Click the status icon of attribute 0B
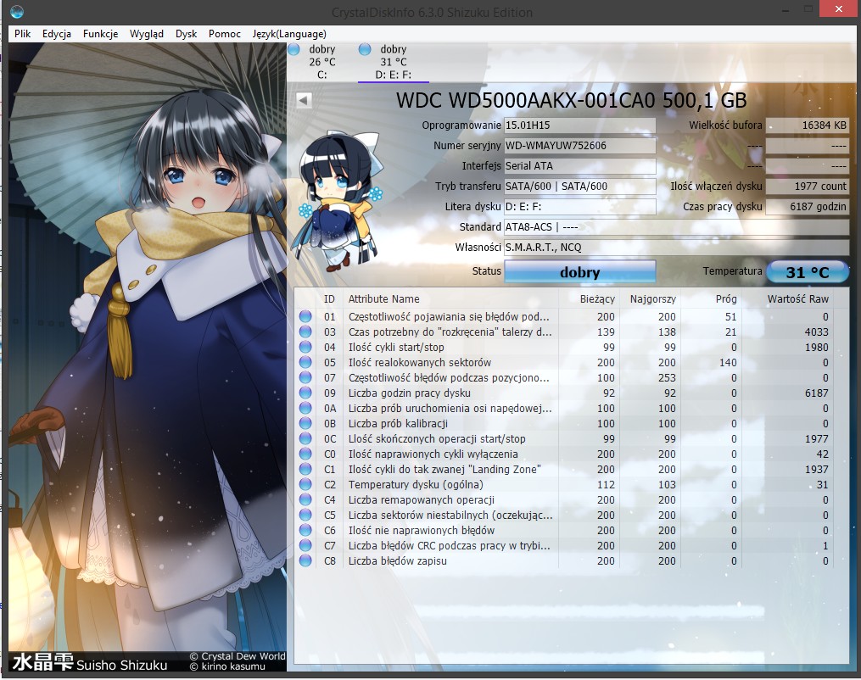The height and width of the screenshot is (680, 861). pos(305,424)
